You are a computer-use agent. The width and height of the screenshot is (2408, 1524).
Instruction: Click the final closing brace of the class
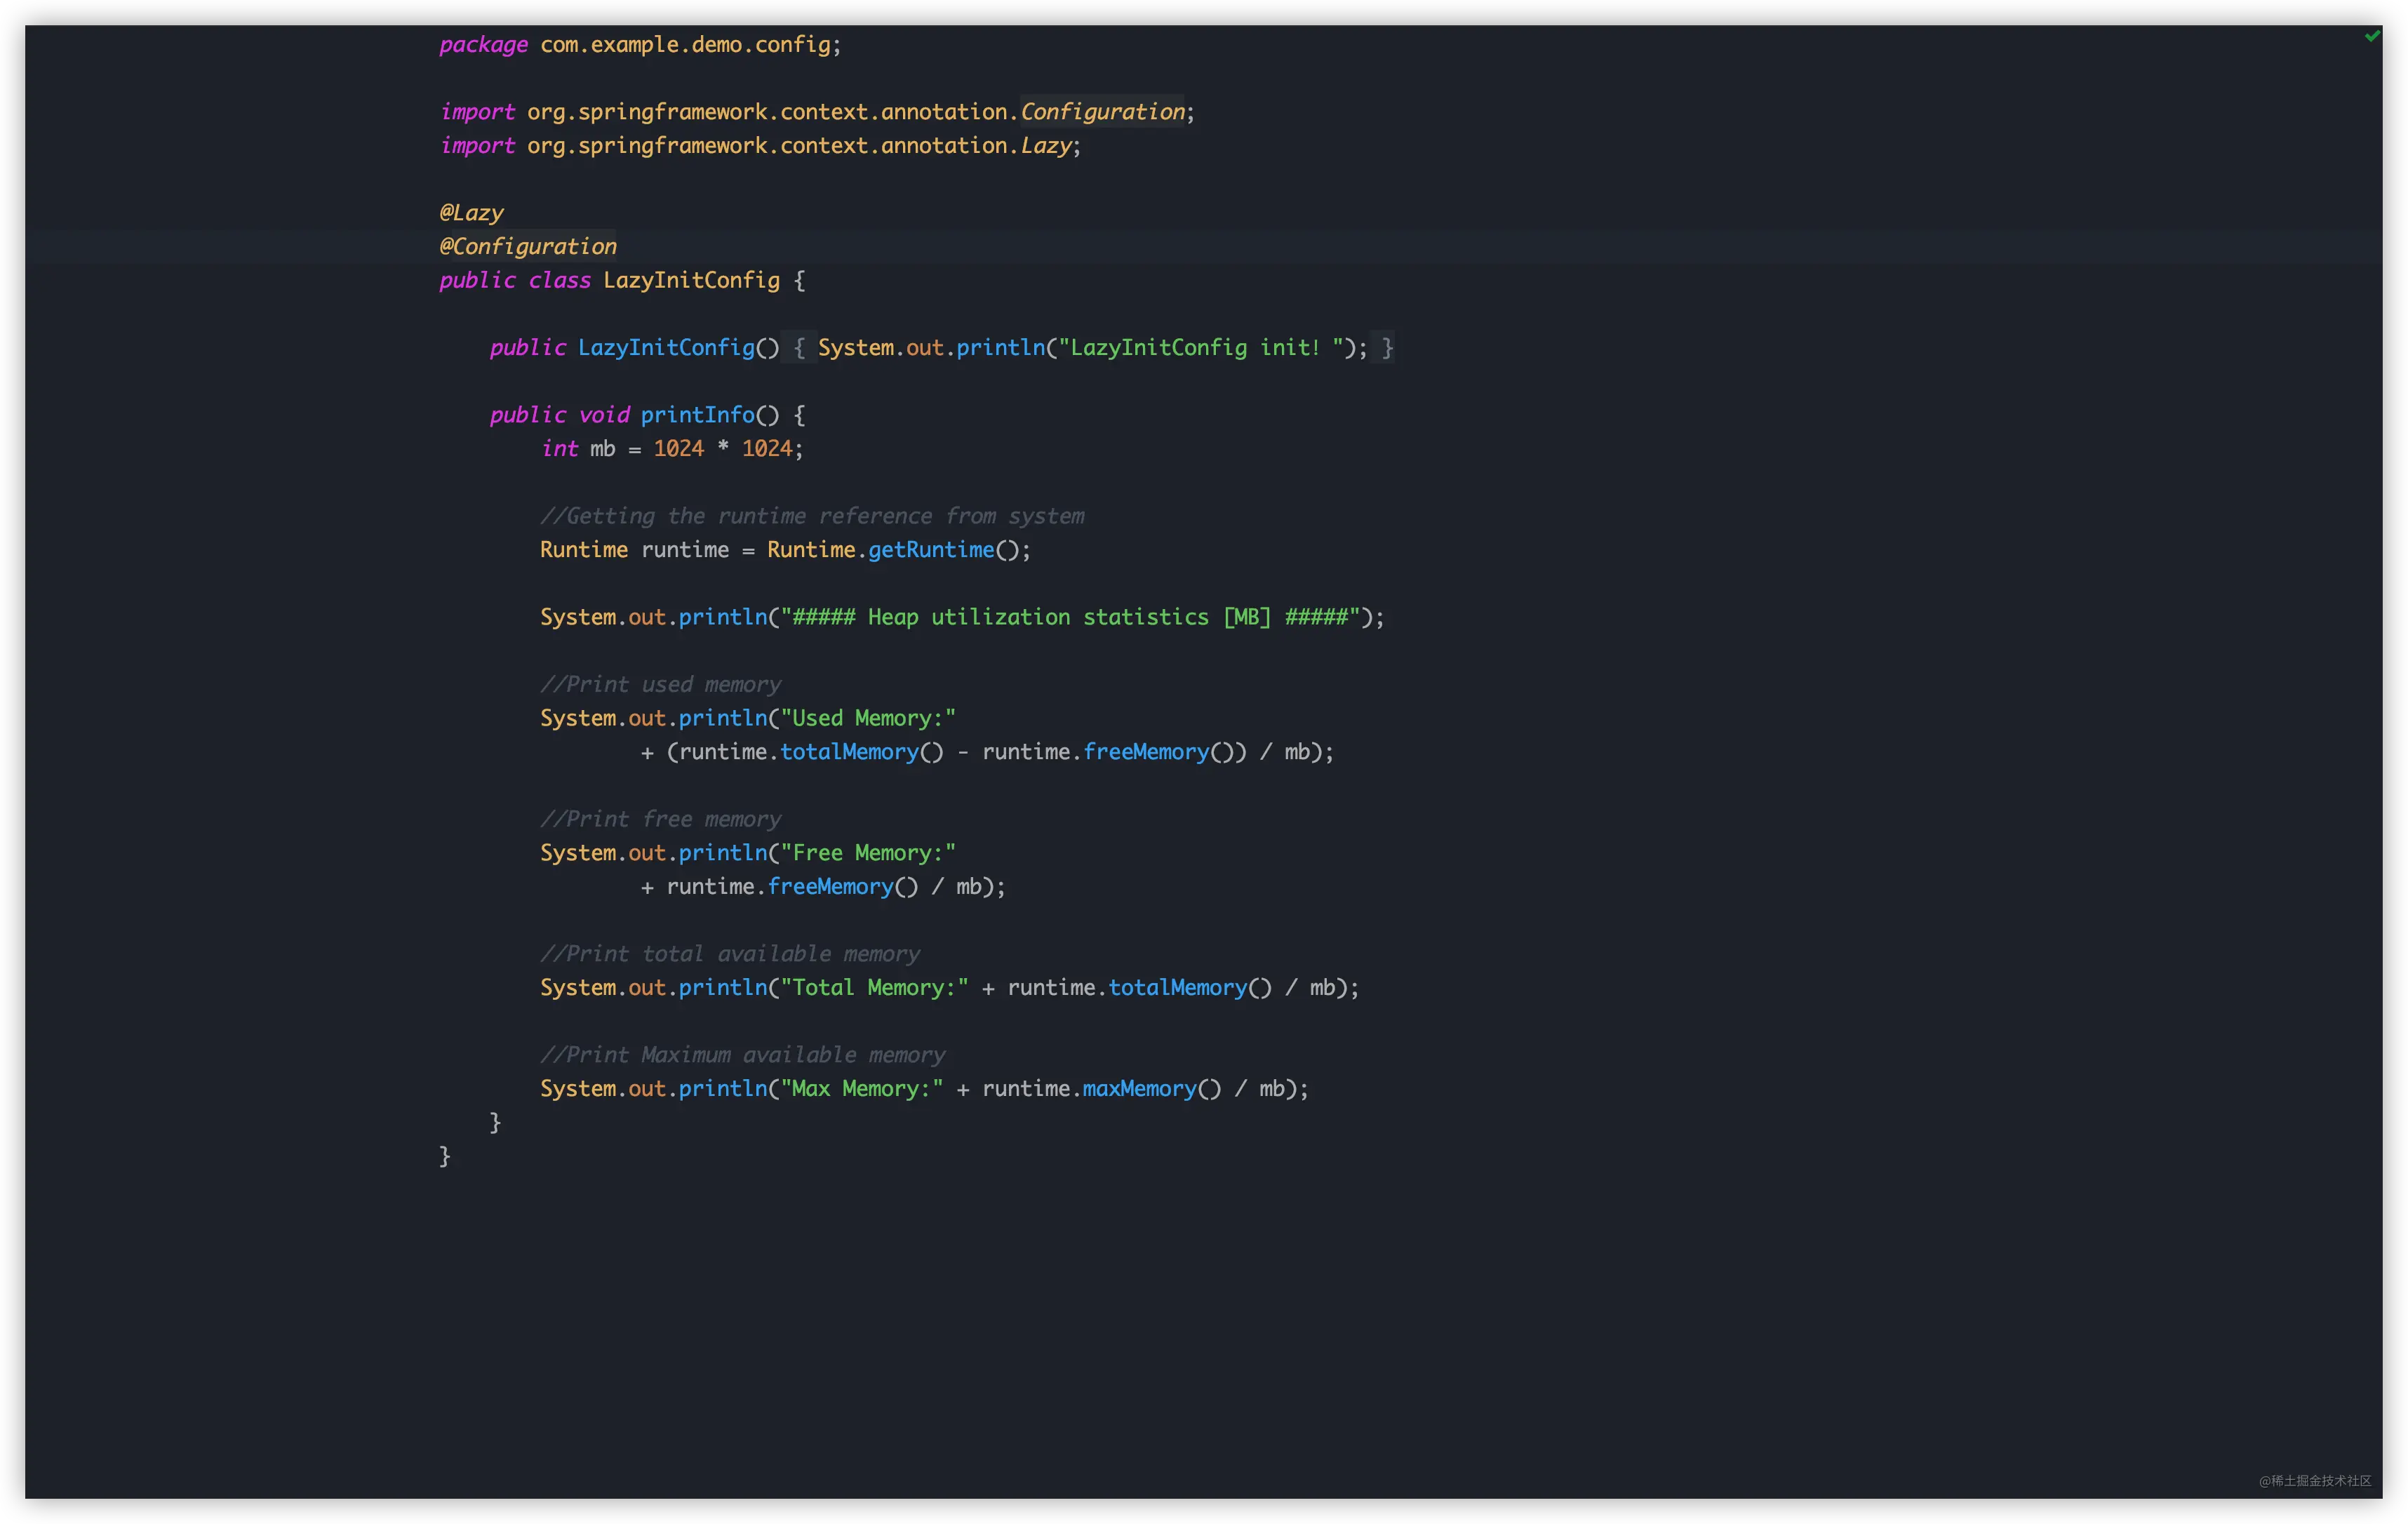coord(445,1156)
